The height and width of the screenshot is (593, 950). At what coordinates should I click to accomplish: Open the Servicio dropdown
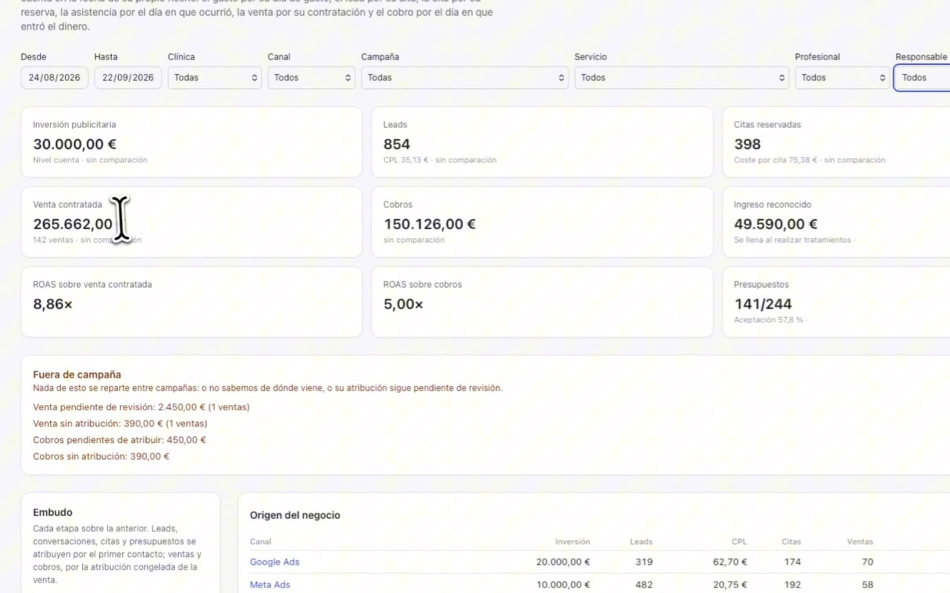681,78
